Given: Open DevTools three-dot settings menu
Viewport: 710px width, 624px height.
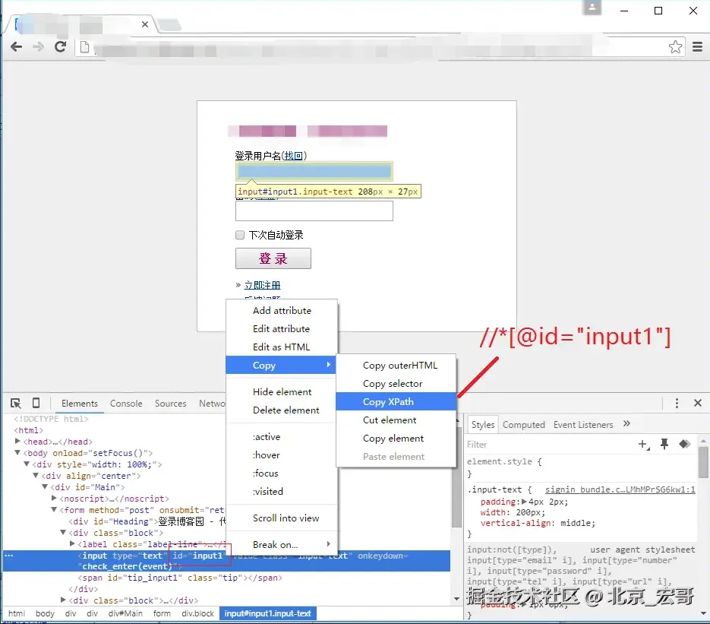Looking at the screenshot, I should coord(677,403).
